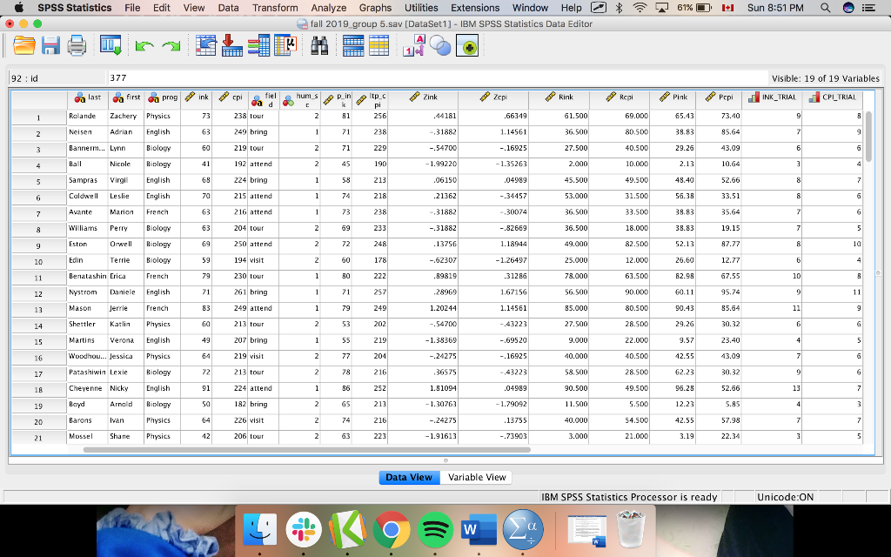Select the 'prog' column header
The height and width of the screenshot is (557, 891).
click(163, 99)
